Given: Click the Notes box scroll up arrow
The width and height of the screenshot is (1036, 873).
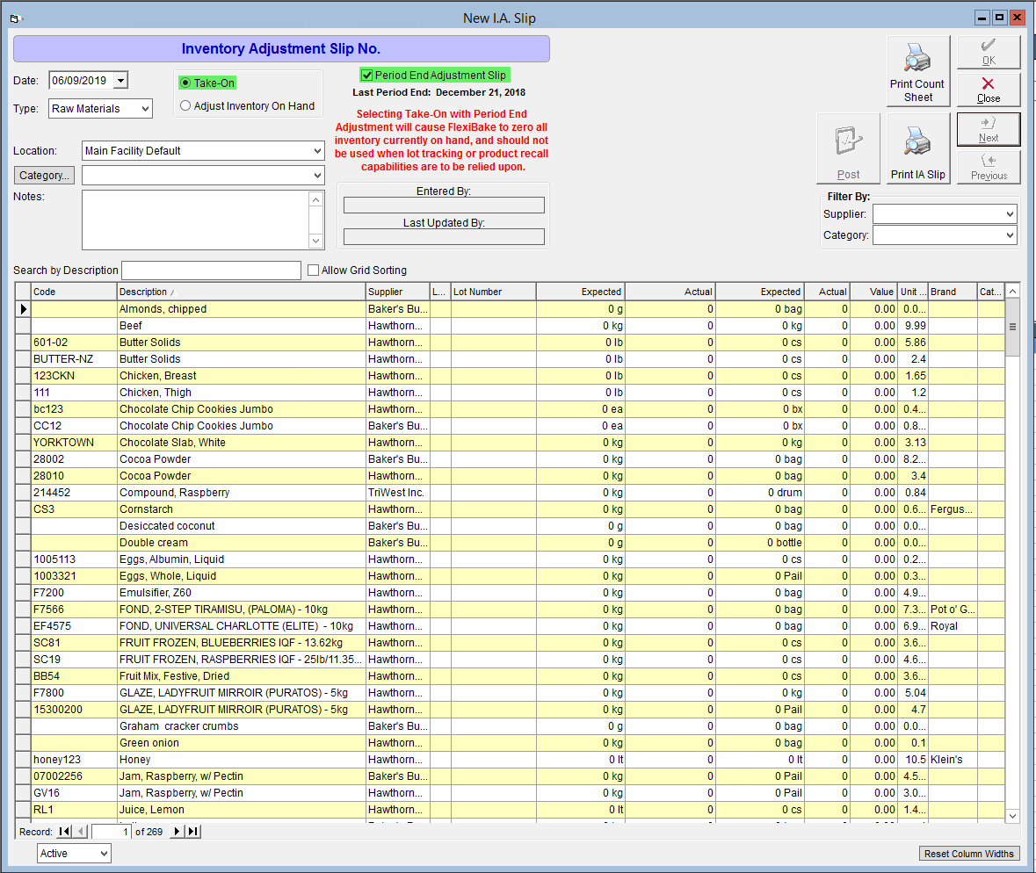Looking at the screenshot, I should click(315, 198).
